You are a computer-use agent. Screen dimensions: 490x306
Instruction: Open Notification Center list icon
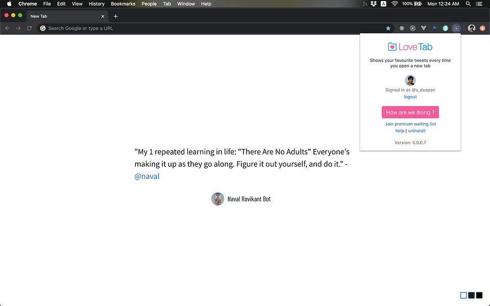(x=479, y=4)
